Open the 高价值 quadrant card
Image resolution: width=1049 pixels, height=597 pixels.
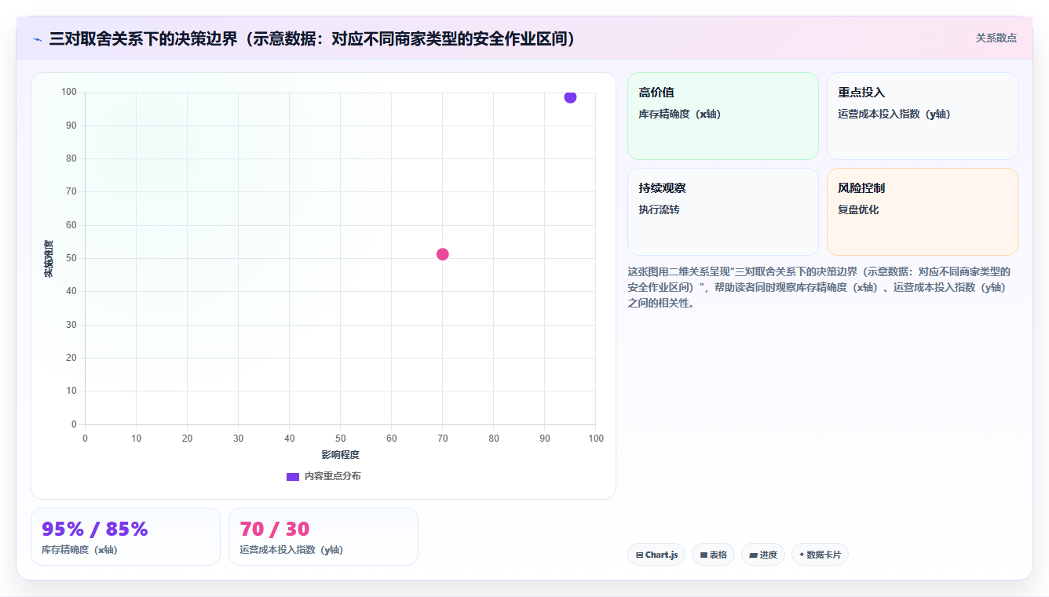(722, 116)
